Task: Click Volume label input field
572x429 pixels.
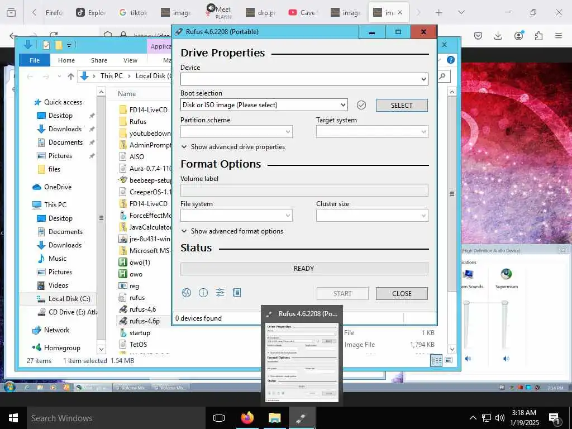Action: (304, 190)
